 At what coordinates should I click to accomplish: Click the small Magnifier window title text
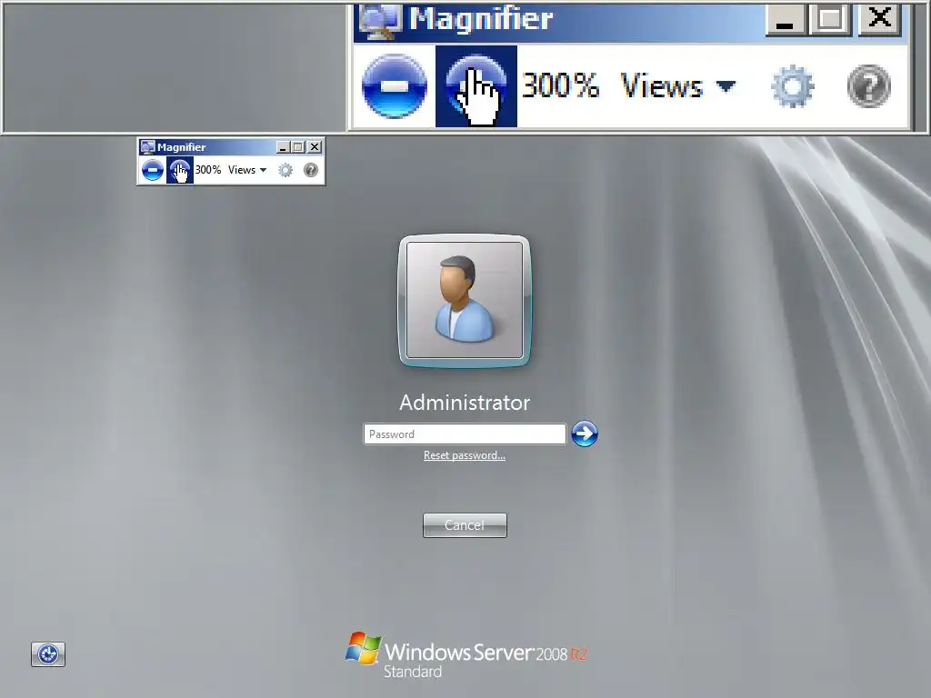[181, 147]
